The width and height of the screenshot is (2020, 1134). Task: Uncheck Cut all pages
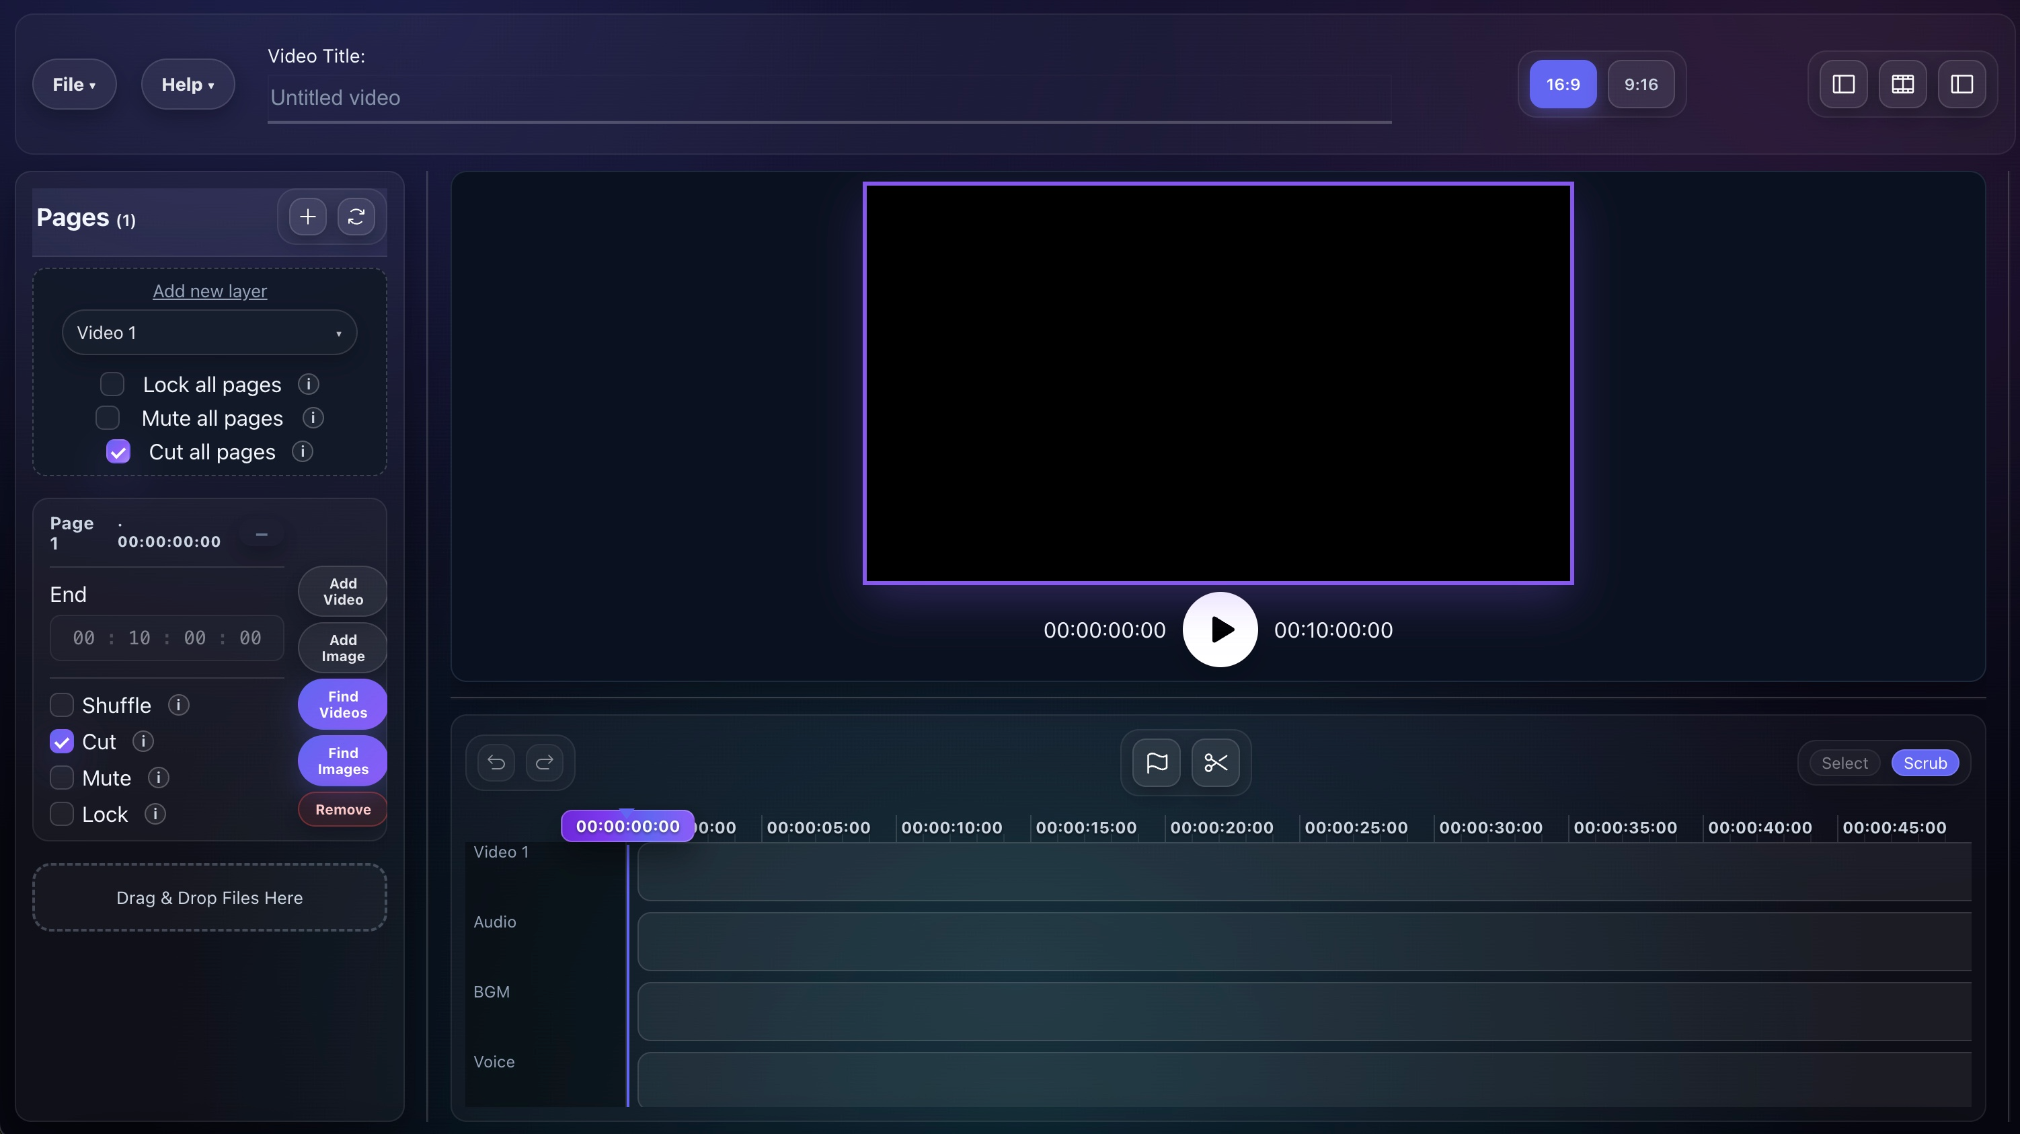(x=118, y=452)
